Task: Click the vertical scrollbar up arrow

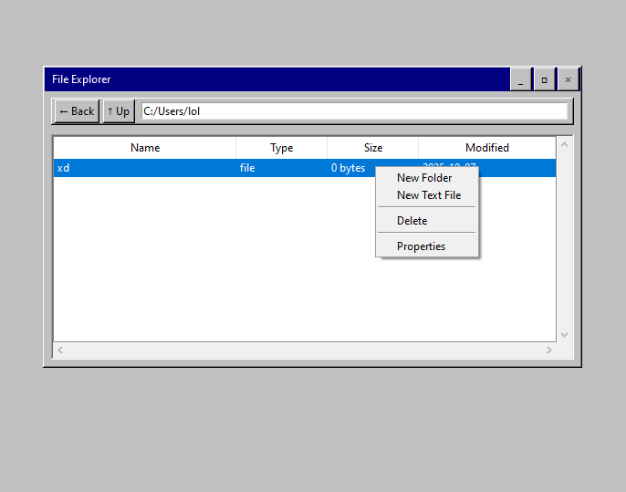Action: pos(564,144)
